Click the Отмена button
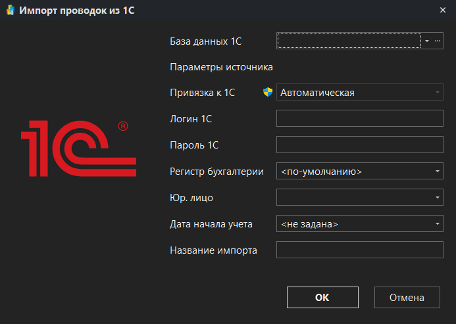 pyautogui.click(x=407, y=298)
